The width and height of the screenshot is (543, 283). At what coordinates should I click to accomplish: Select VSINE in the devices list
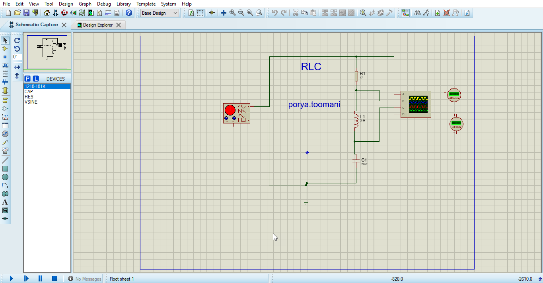(x=47, y=102)
